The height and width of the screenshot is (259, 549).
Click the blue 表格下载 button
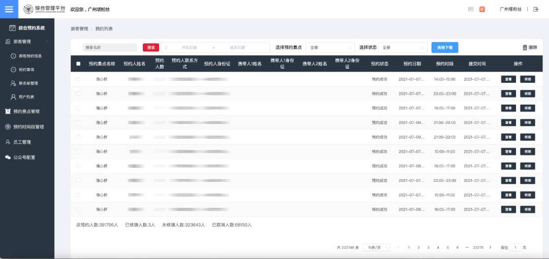[x=445, y=48]
